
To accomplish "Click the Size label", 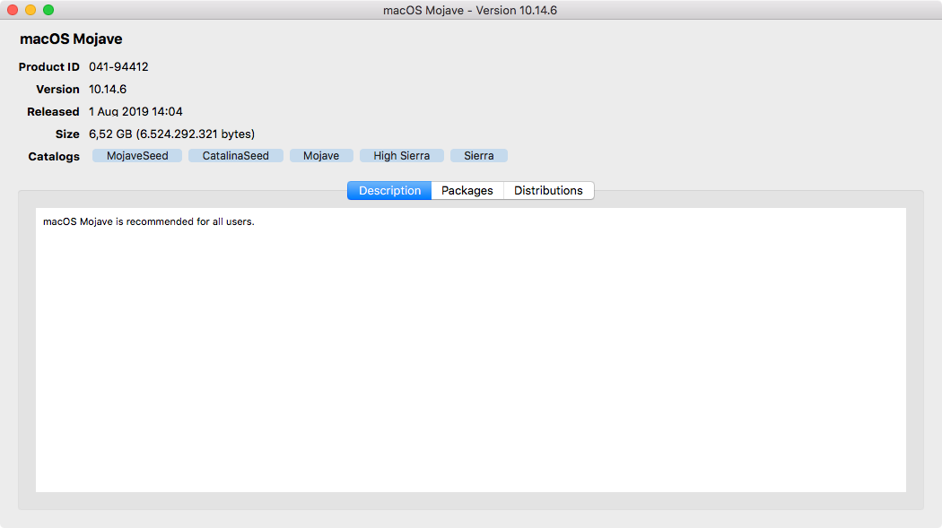I will click(67, 134).
